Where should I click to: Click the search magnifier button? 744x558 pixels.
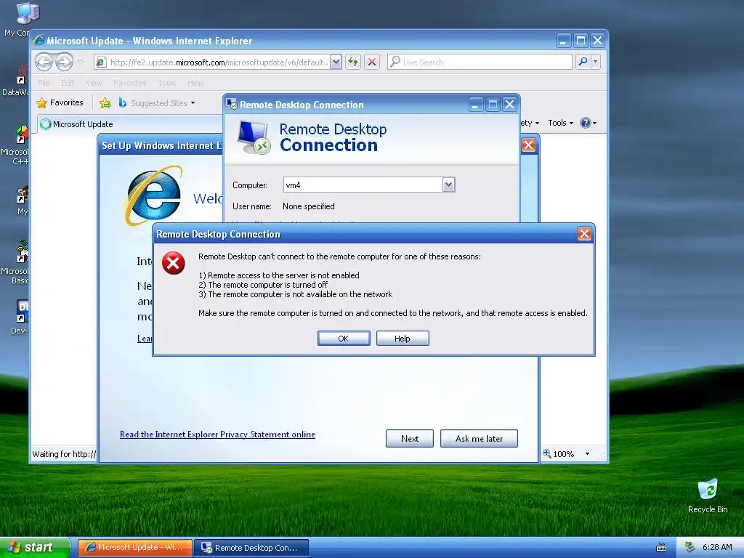(583, 62)
